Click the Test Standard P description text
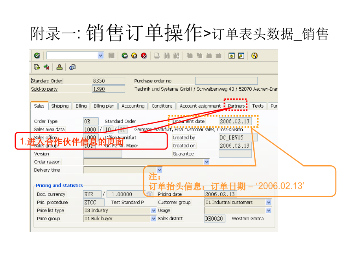Image resolution: width=354 pixels, height=265 pixels. coord(127,202)
